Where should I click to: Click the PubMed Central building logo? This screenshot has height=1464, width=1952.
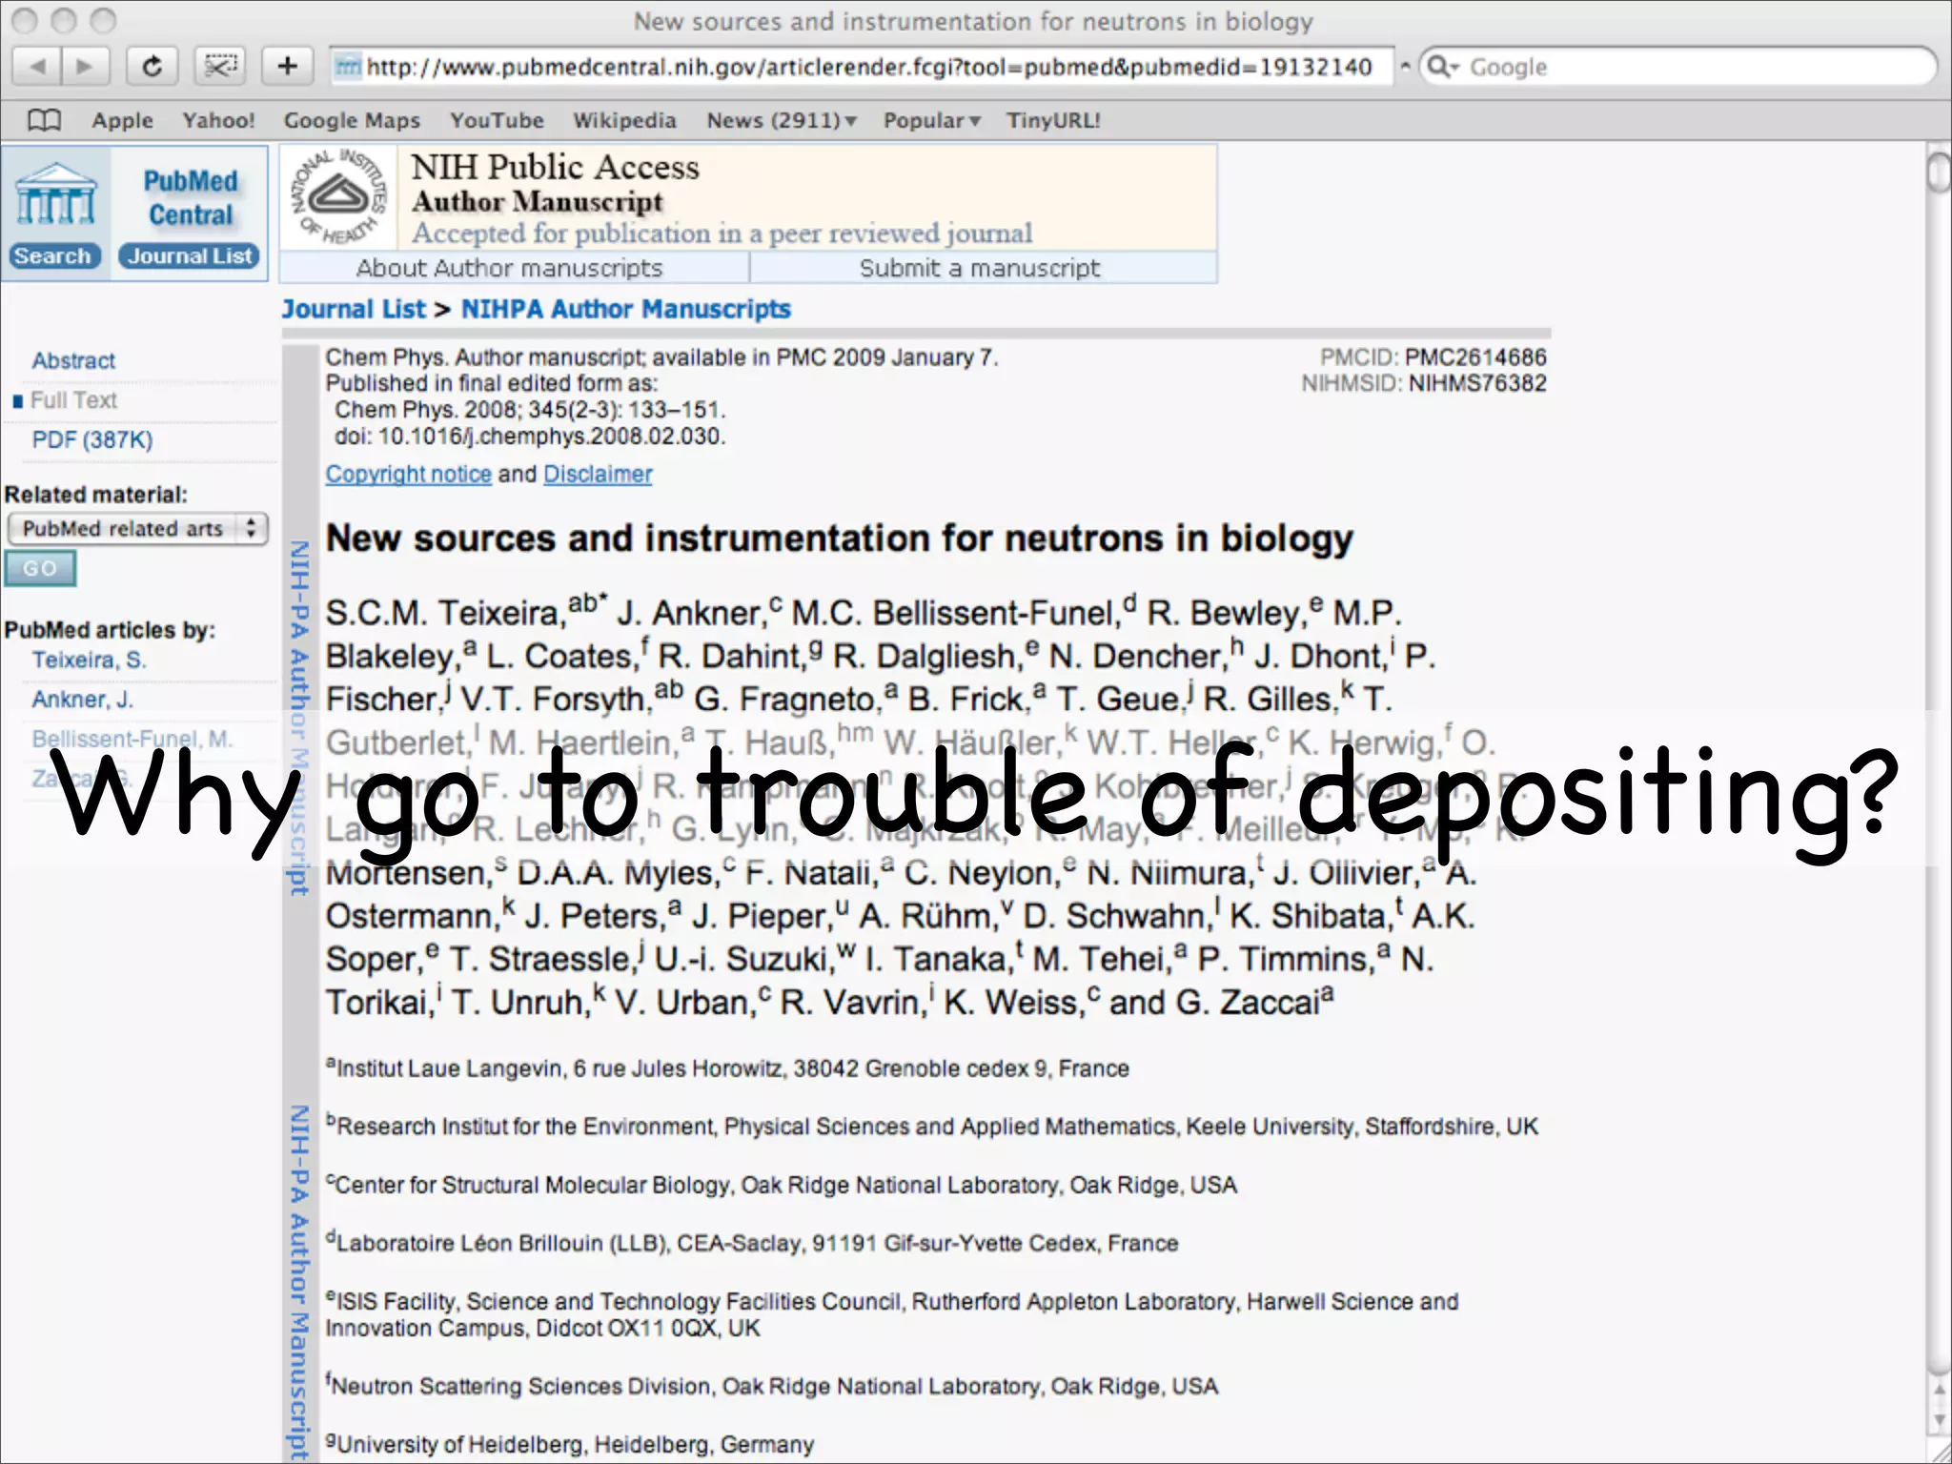[x=55, y=193]
